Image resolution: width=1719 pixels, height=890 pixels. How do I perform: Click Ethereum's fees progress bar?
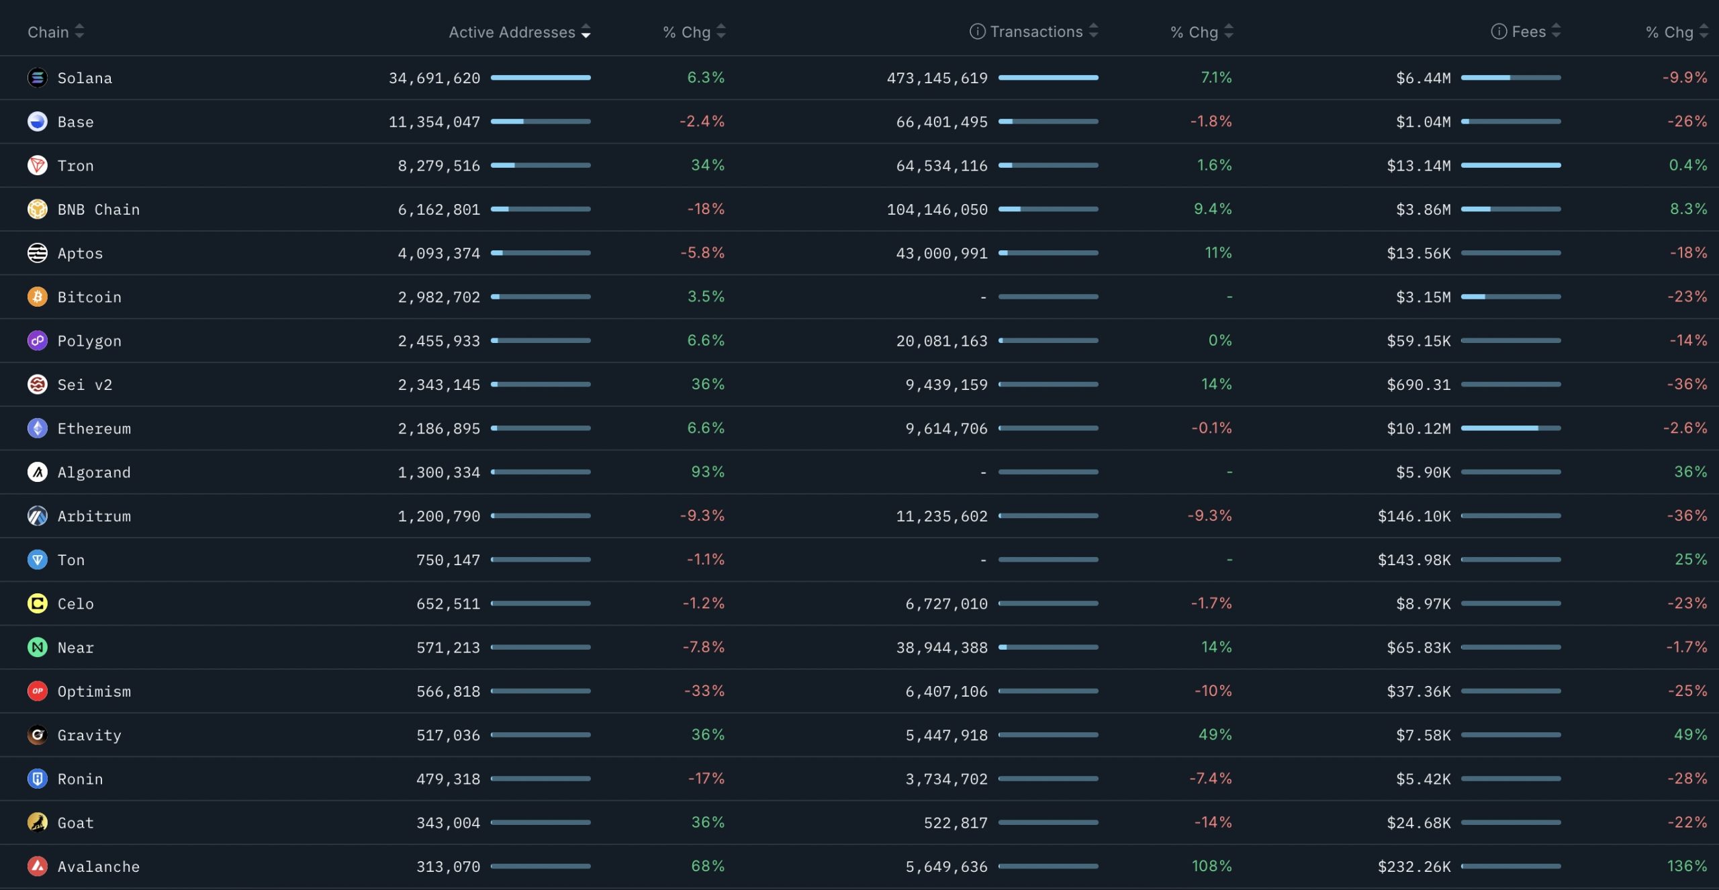pos(1511,428)
